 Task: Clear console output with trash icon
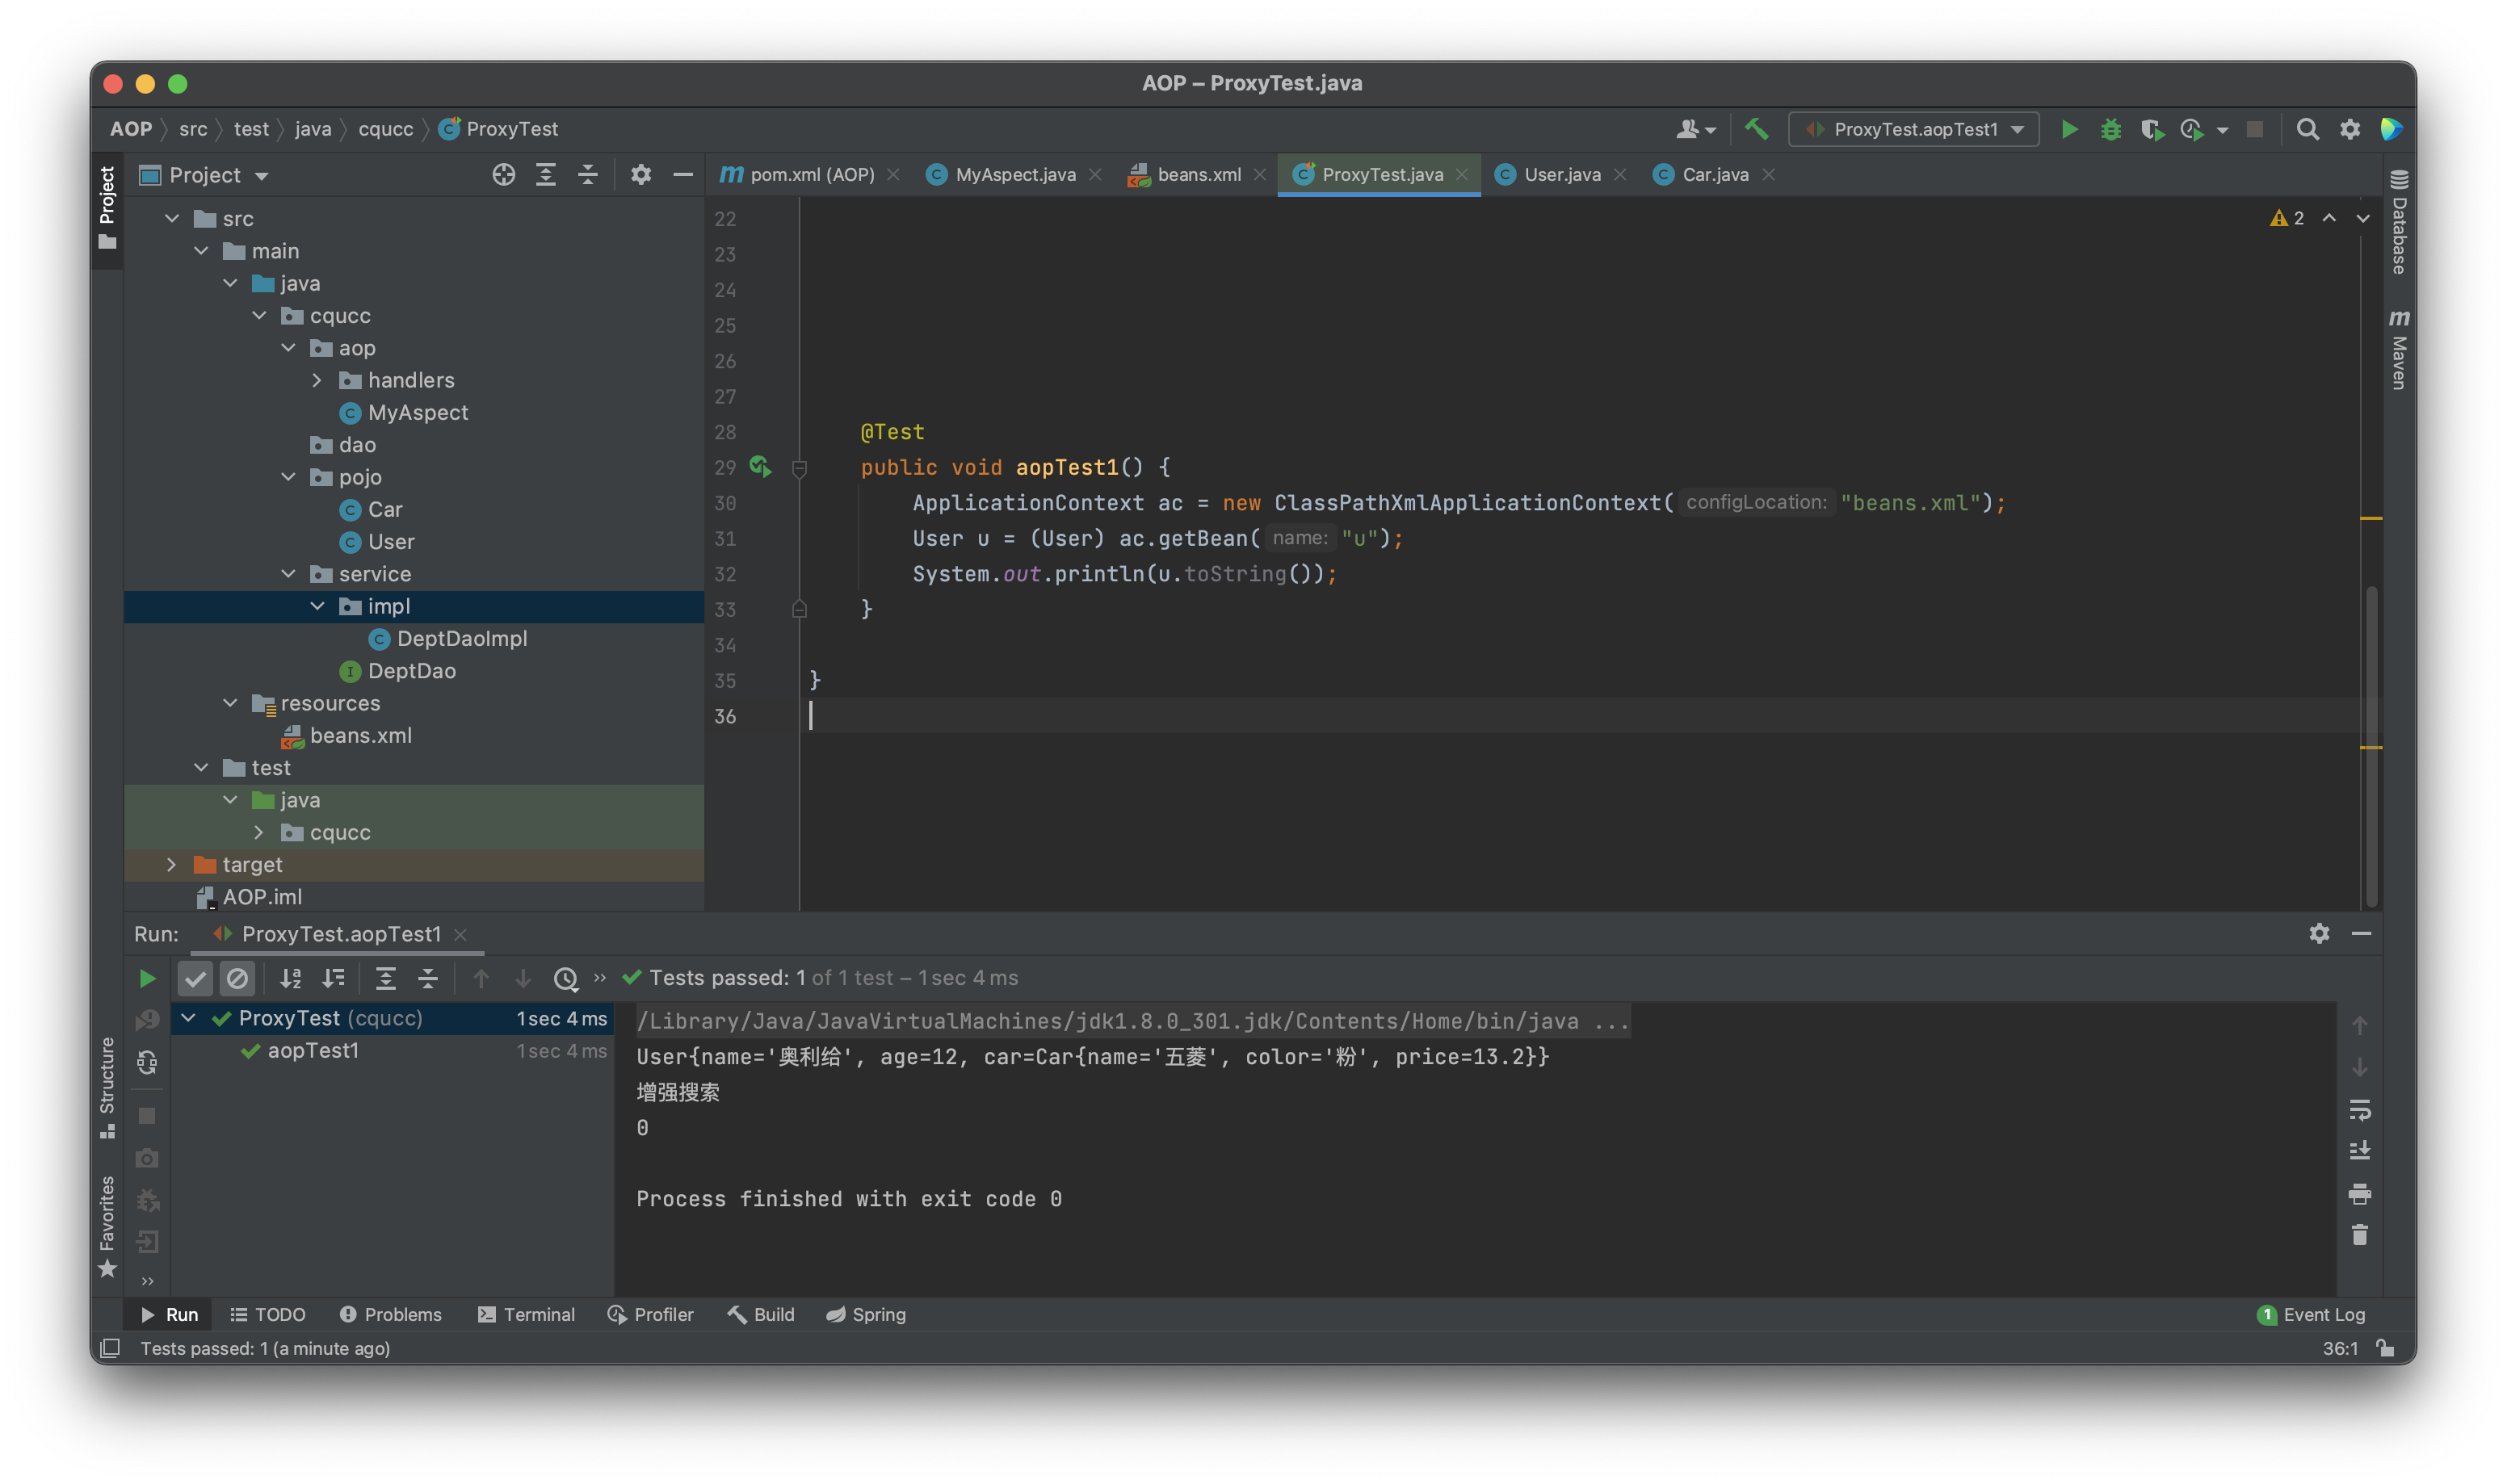[x=2359, y=1235]
